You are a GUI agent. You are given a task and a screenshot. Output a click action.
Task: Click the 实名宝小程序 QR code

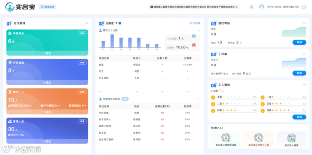291,138
